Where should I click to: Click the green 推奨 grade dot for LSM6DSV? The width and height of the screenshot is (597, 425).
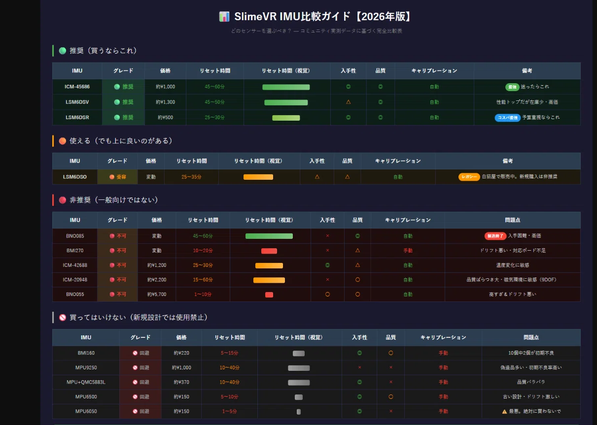[117, 102]
